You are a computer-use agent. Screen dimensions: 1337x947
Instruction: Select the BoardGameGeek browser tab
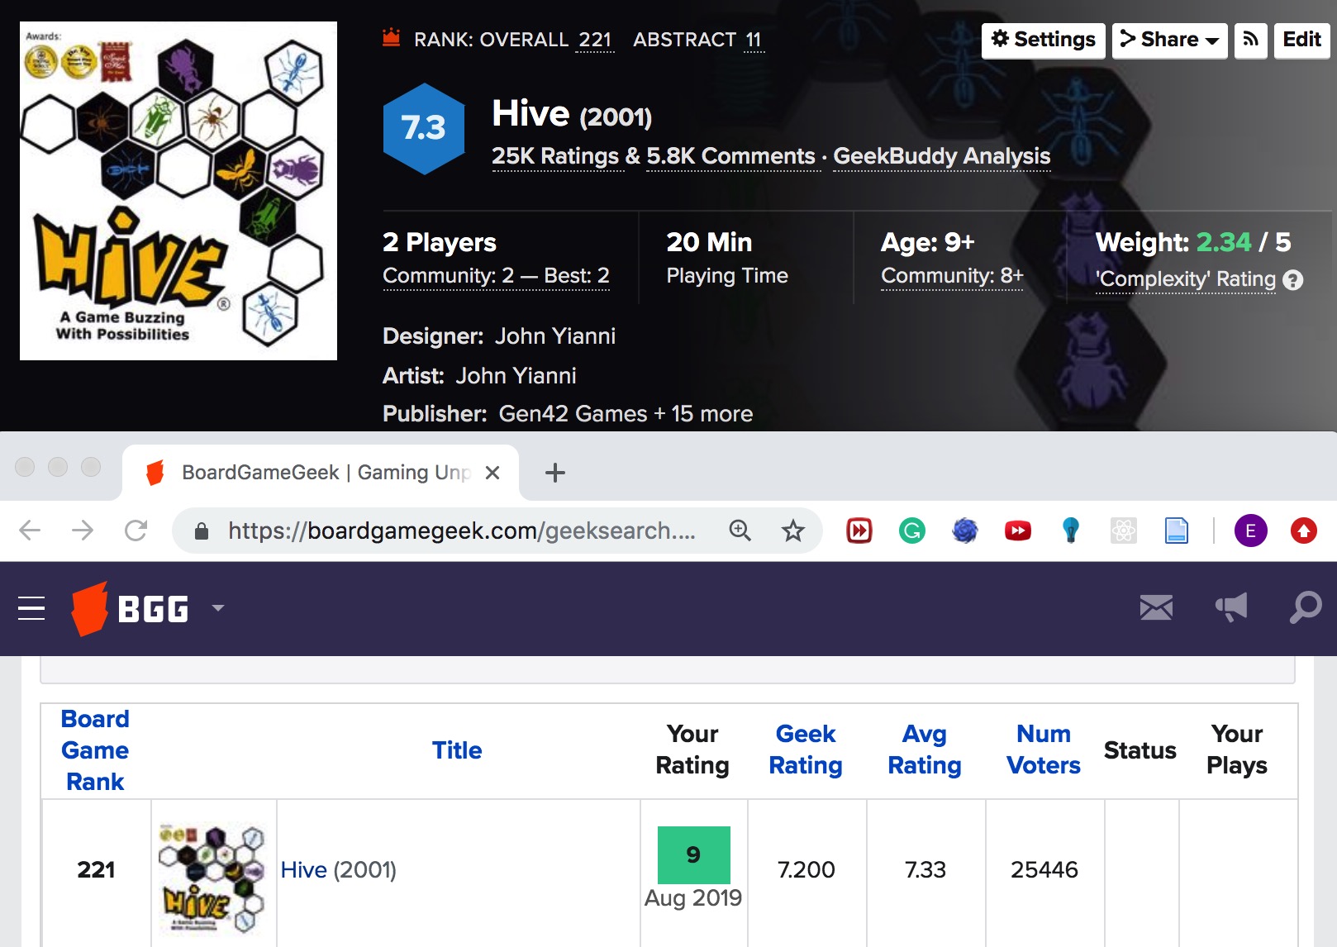[321, 473]
